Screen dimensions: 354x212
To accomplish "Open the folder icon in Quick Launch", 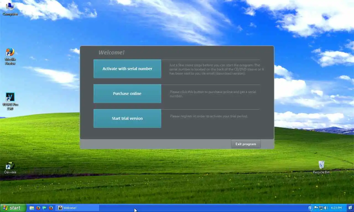I will click(x=32, y=208).
